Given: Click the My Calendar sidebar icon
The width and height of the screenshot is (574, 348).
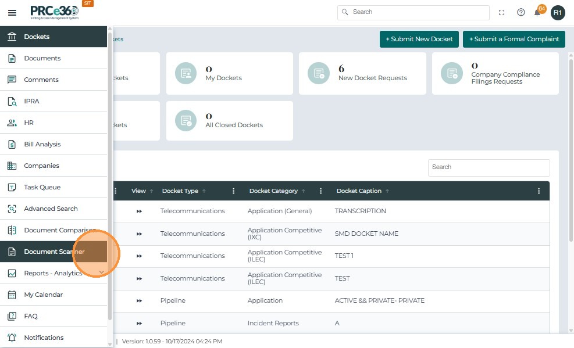Looking at the screenshot, I should pos(12,295).
